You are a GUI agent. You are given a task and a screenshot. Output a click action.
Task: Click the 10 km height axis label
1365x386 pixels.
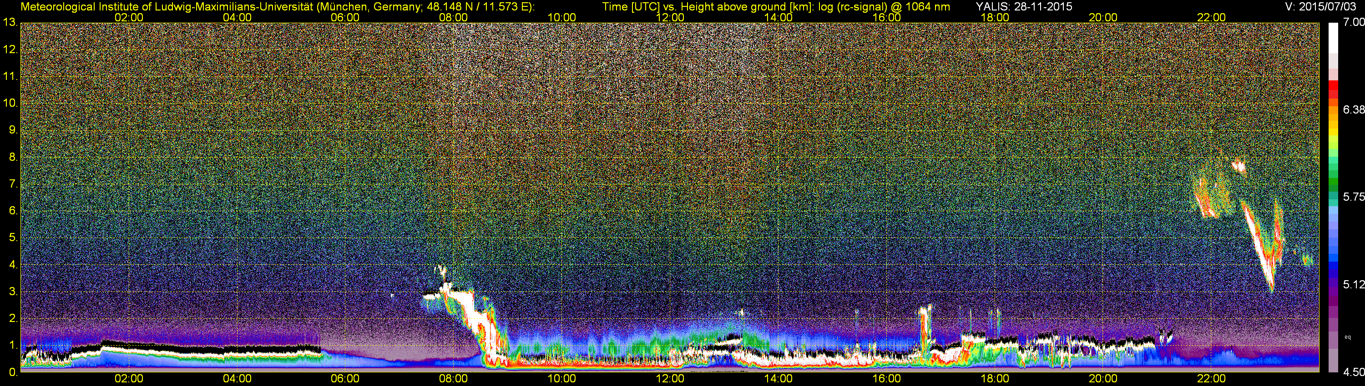[x=10, y=104]
